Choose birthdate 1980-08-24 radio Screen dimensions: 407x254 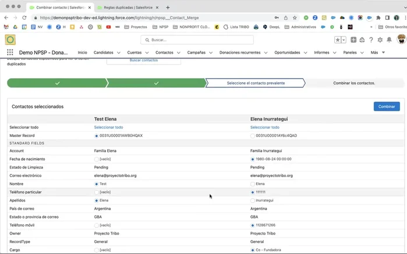[x=253, y=159]
